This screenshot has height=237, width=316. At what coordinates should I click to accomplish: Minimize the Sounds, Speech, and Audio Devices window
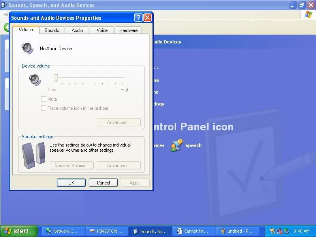click(x=292, y=5)
